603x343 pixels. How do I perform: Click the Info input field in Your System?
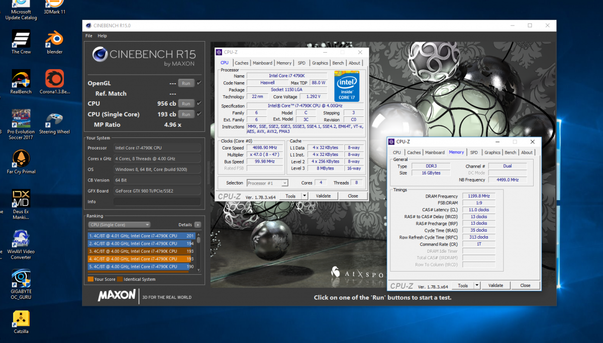point(157,202)
